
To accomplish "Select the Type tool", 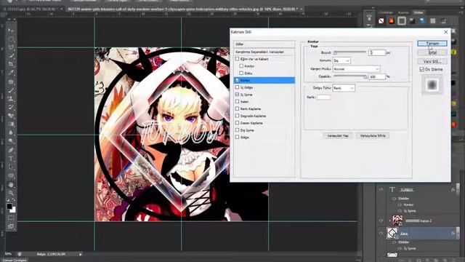I will (11, 159).
